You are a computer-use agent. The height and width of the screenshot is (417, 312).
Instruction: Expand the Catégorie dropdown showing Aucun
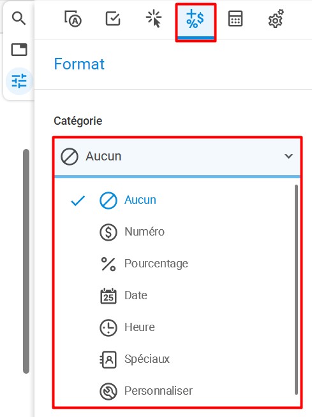(x=177, y=157)
